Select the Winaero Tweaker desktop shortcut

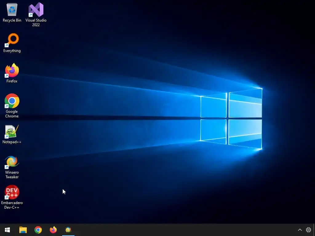pos(12,167)
